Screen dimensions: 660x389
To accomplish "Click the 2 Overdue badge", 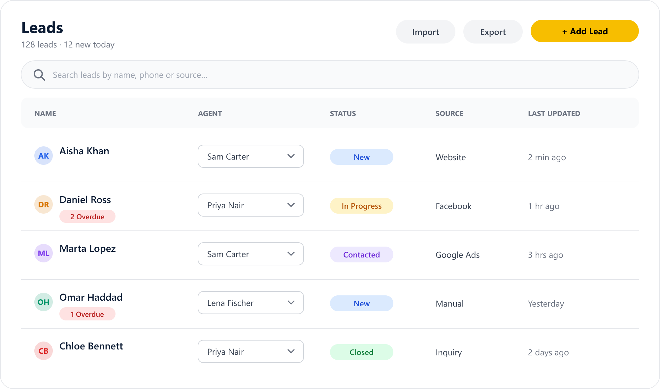I will pyautogui.click(x=87, y=216).
